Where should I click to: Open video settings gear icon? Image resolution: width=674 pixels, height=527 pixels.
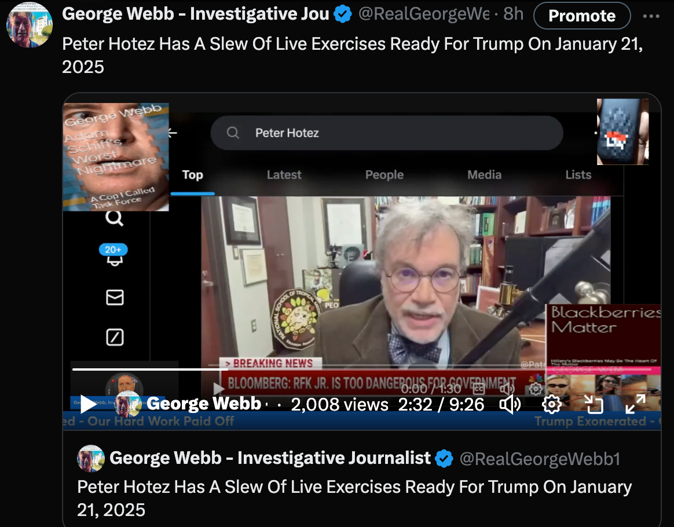(x=551, y=404)
